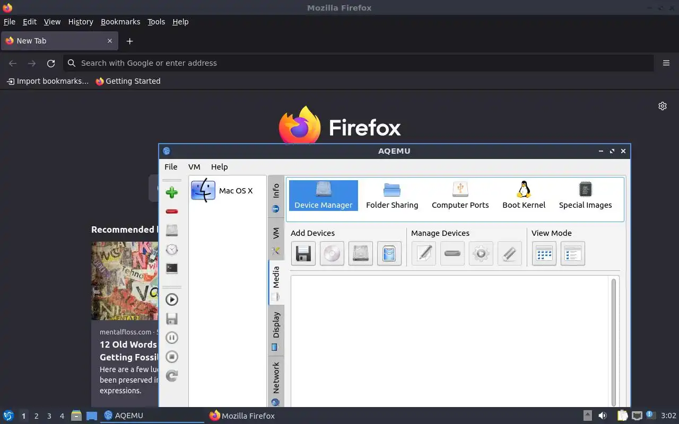Open Firefox File menu
The image size is (679, 424).
10,22
